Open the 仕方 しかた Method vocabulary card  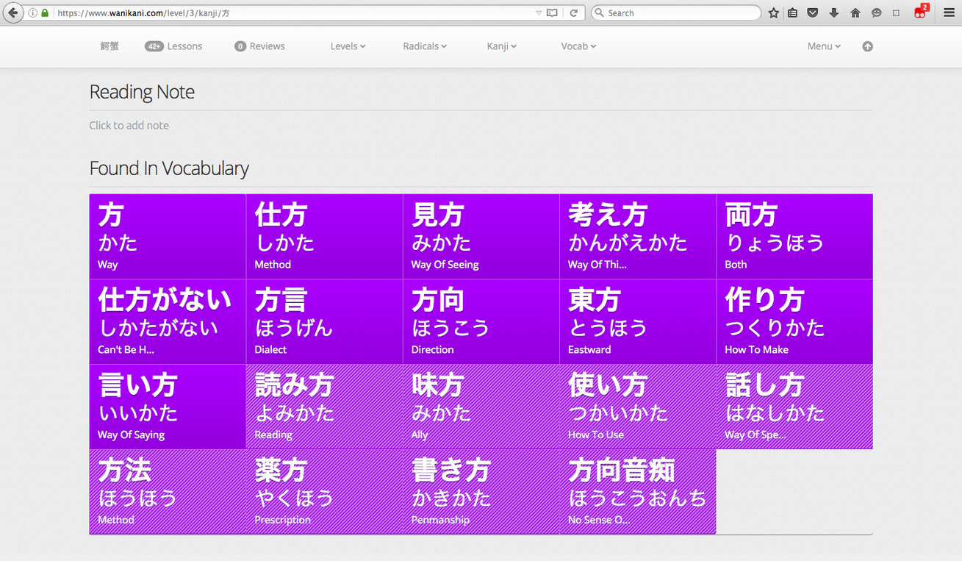324,237
